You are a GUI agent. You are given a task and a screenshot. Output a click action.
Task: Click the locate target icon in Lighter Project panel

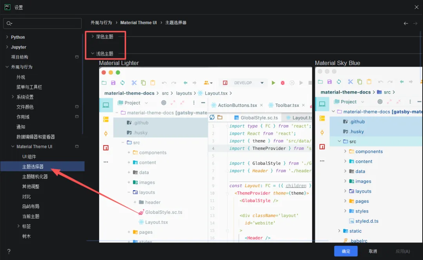[163, 103]
